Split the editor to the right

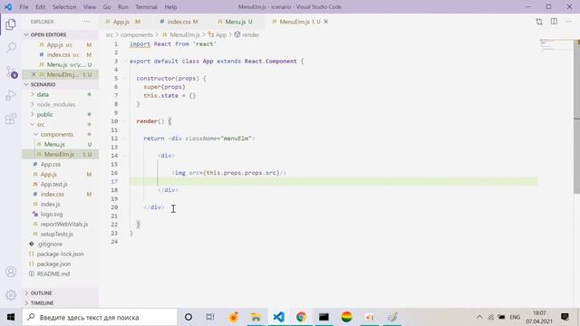click(554, 22)
